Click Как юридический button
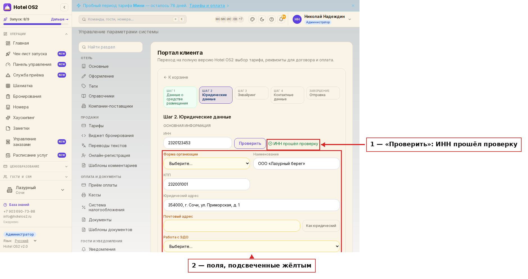 (321, 226)
